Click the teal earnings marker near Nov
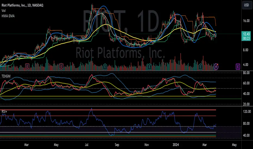The width and height of the screenshot is (253, 149). point(149,67)
